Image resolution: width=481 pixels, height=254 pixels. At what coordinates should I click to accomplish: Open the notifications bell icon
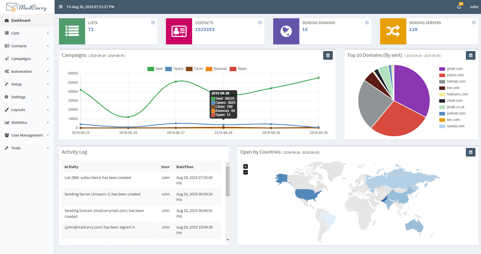coord(459,6)
